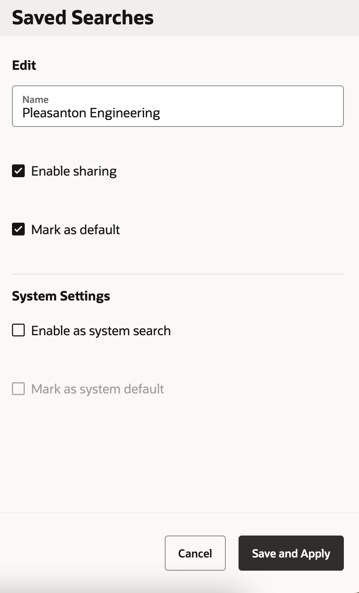Screen dimensions: 359x593
Task: Click the Edit section heading
Action: (24, 65)
